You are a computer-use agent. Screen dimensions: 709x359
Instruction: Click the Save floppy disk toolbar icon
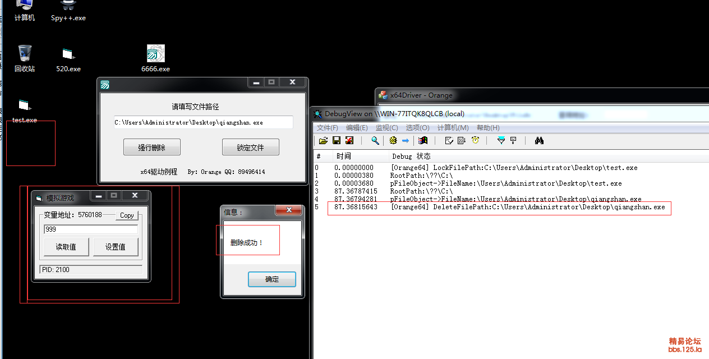(x=337, y=140)
